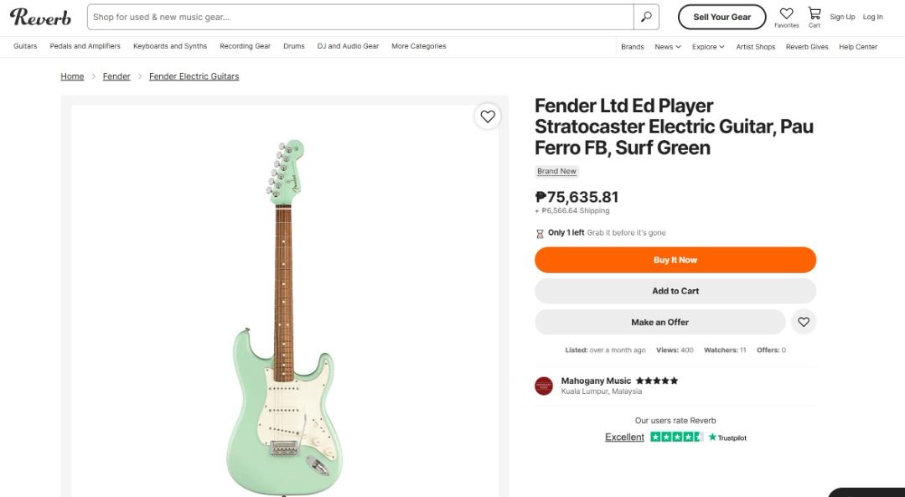Click the search magnifier icon
Viewport: 905px width, 497px height.
point(646,17)
